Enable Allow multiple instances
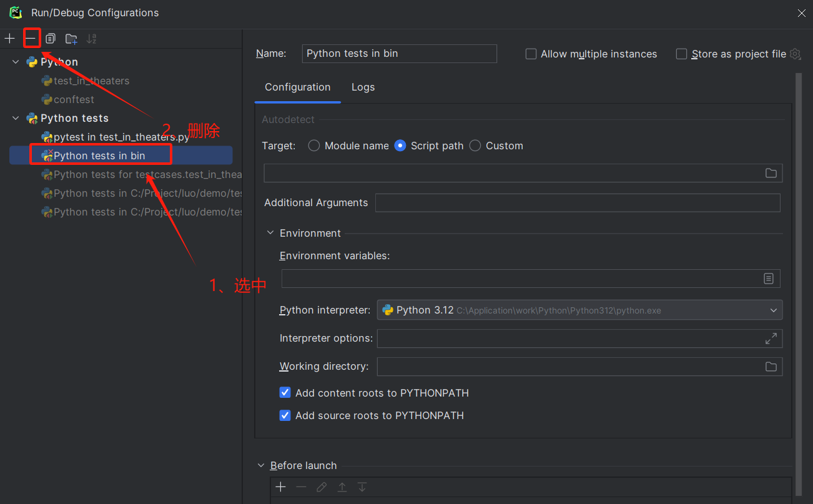813x504 pixels. [x=531, y=54]
